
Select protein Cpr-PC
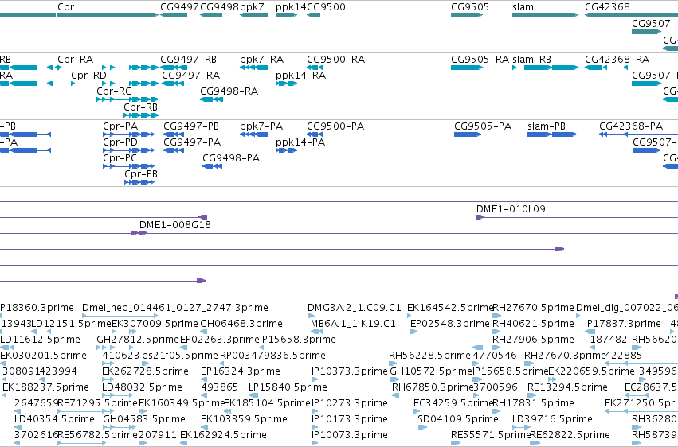click(129, 166)
